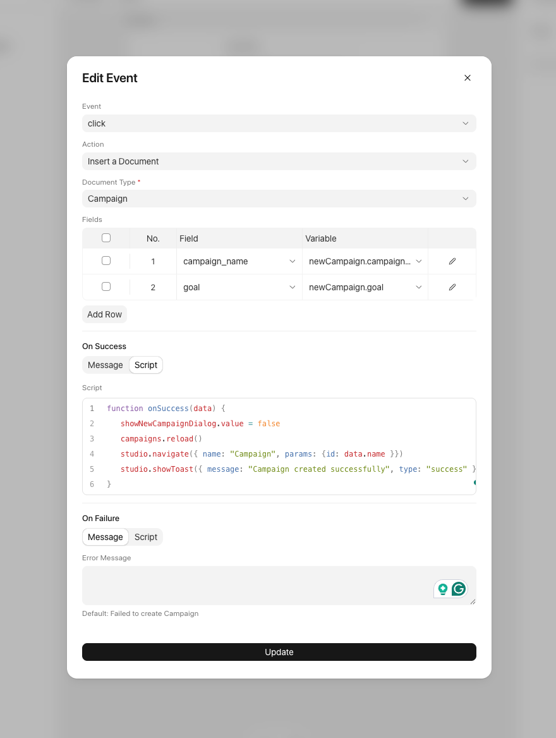The height and width of the screenshot is (738, 556).
Task: Select the Message tab under On Failure
Action: click(x=106, y=537)
